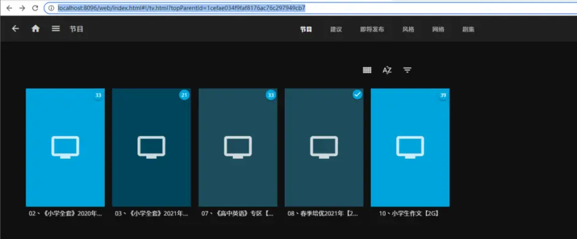
Task: Go back using the Jellyfin back arrow
Action: point(15,29)
